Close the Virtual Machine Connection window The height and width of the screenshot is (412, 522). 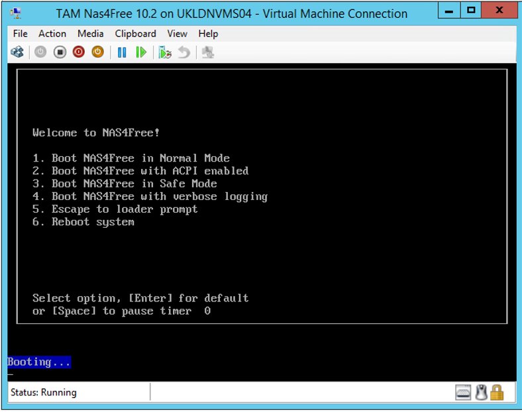coord(499,11)
